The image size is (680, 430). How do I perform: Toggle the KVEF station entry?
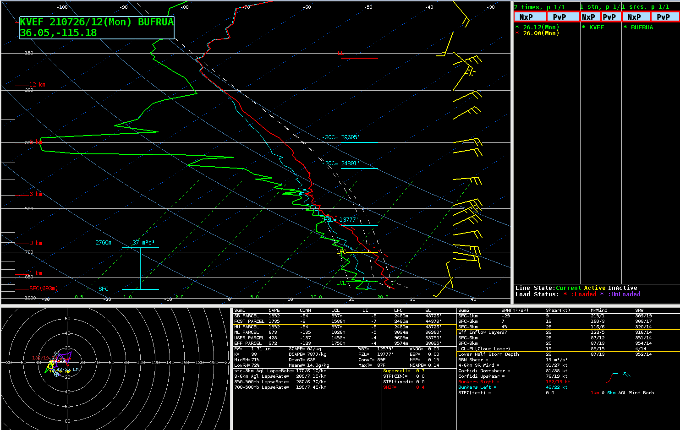tap(596, 27)
